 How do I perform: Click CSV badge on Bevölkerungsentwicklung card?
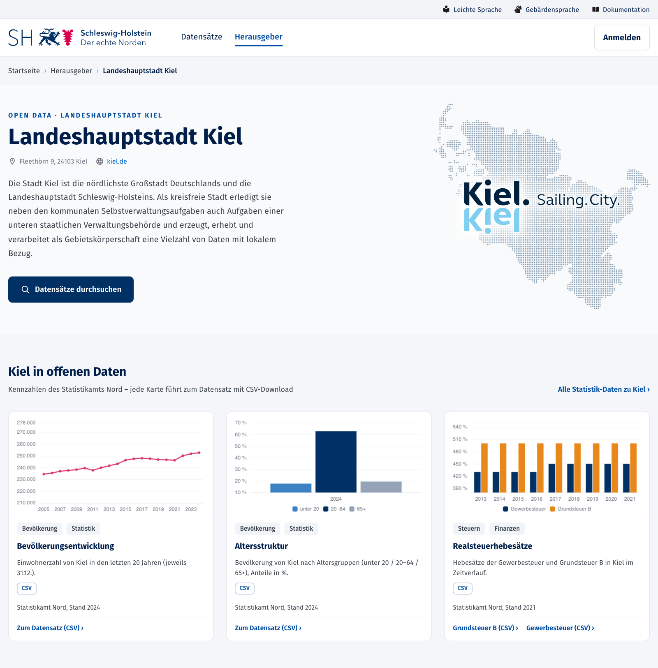tap(27, 588)
